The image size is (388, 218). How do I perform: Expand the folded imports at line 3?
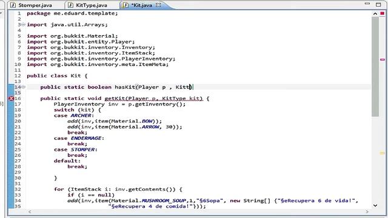coord(23,24)
